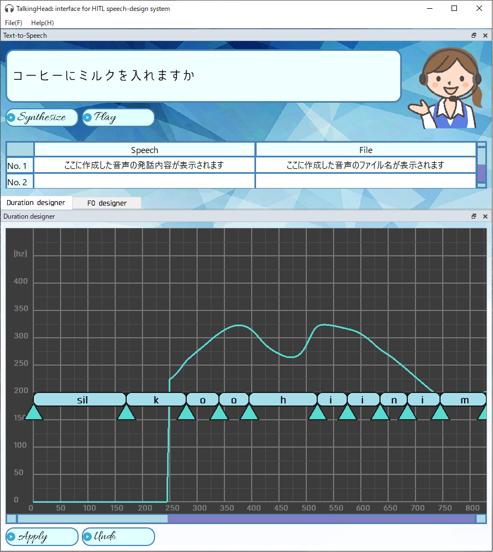The width and height of the screenshot is (493, 552).
Task: Maximize the TalkingHead window
Action: coord(454,8)
